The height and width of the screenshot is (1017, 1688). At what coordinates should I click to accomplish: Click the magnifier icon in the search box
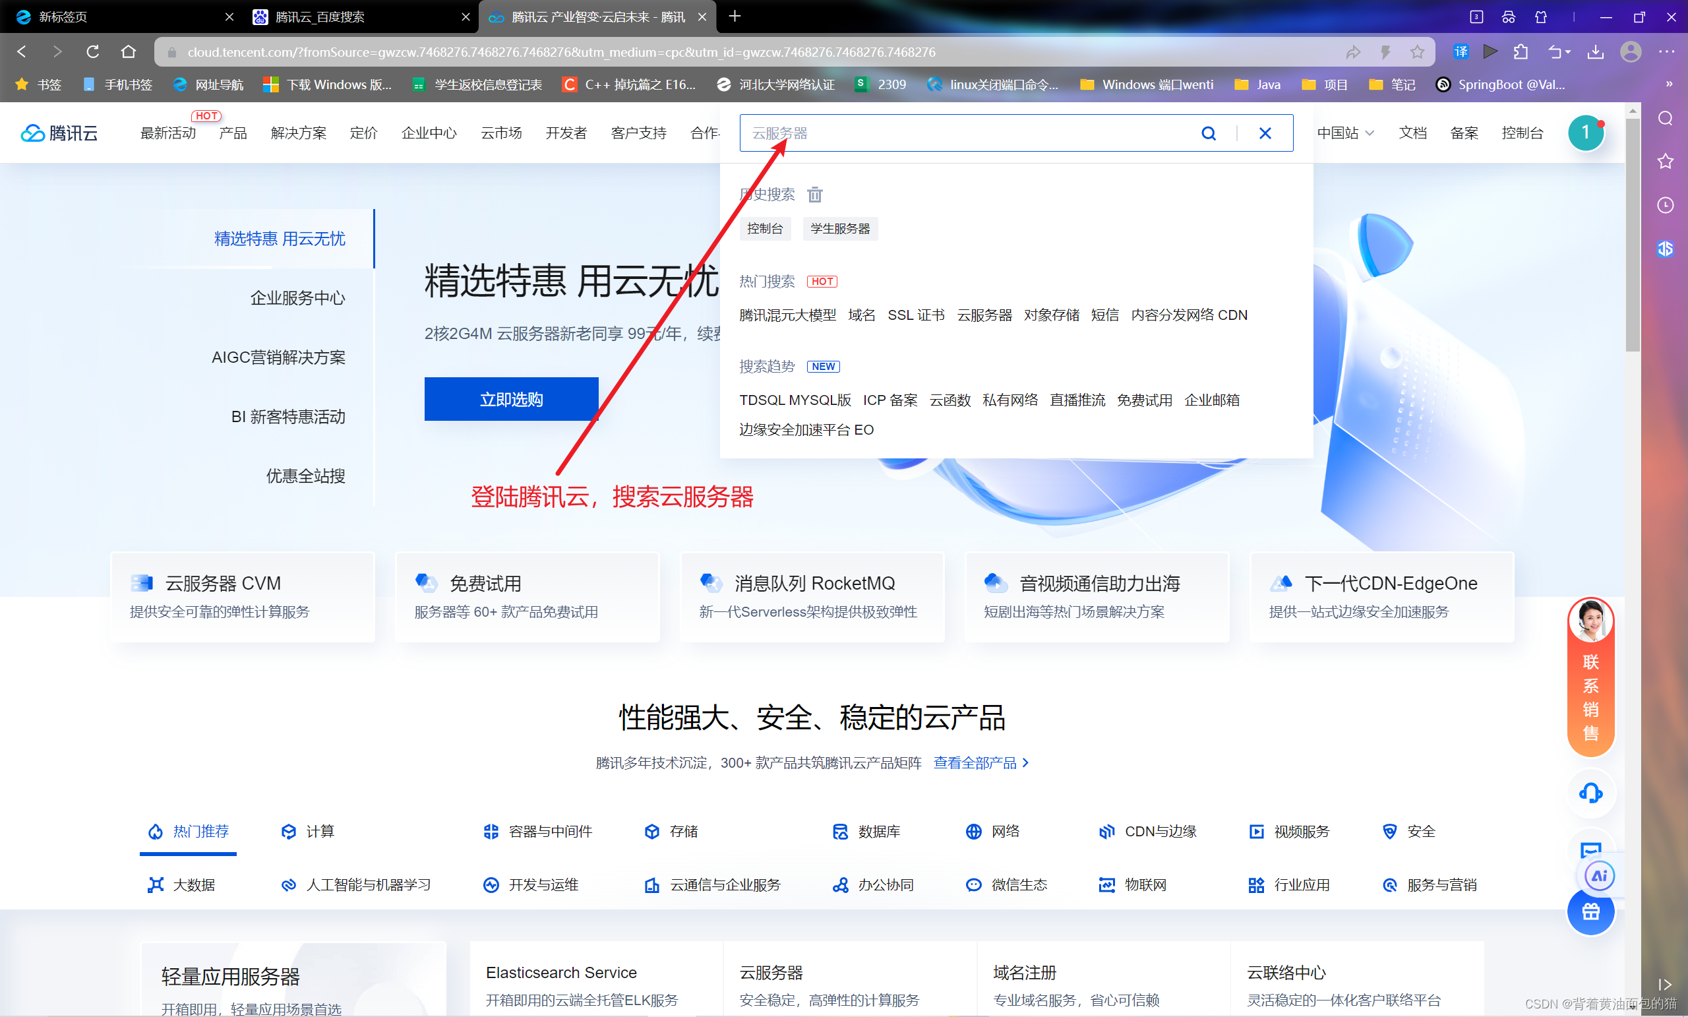(x=1209, y=133)
